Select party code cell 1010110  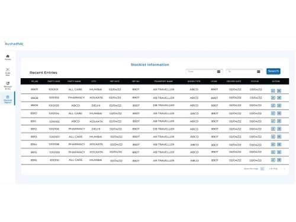[54, 160]
